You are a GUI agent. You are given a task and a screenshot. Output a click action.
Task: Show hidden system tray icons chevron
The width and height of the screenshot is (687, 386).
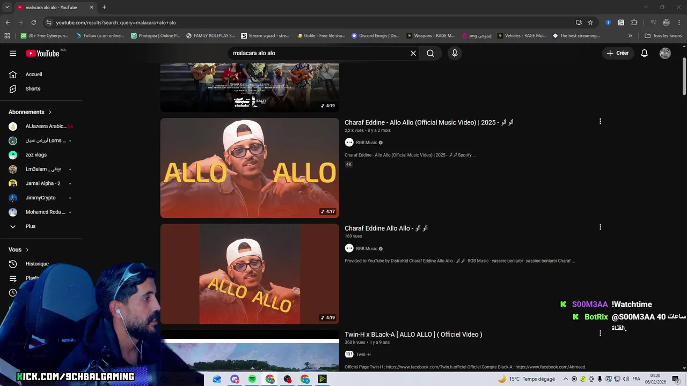coord(565,379)
